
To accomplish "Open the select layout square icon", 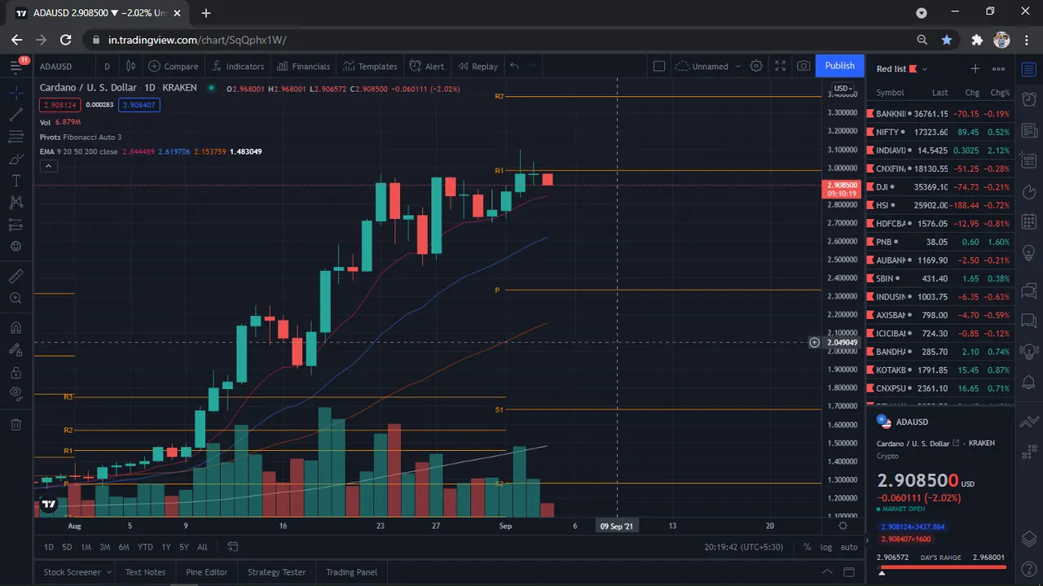I will pyautogui.click(x=659, y=66).
